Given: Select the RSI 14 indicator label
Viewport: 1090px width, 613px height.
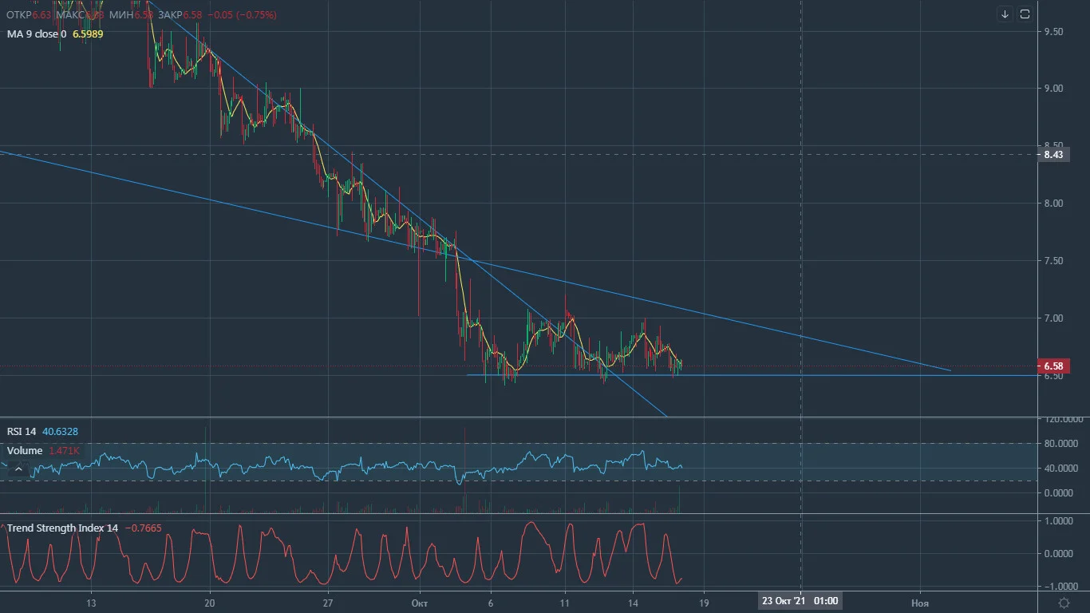Looking at the screenshot, I should pos(22,432).
